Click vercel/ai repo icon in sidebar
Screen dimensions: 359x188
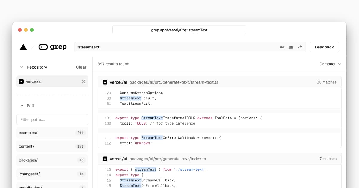click(21, 81)
